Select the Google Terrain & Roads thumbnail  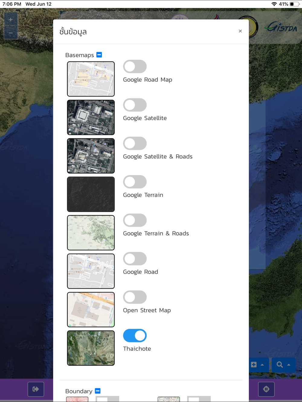coord(91,233)
